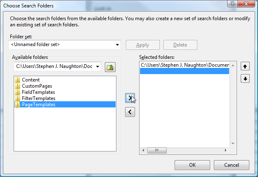This screenshot has width=258, height=177.
Task: Confirm with the OK button
Action: 192,165
